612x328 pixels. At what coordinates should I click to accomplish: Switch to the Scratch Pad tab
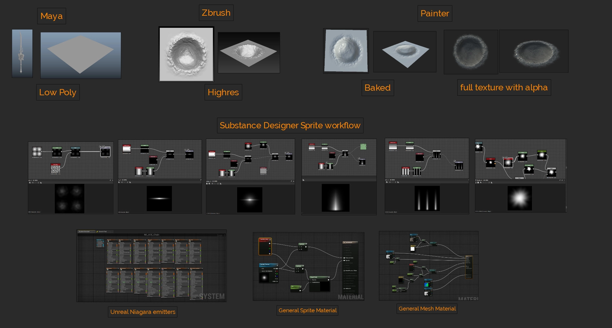point(102,231)
